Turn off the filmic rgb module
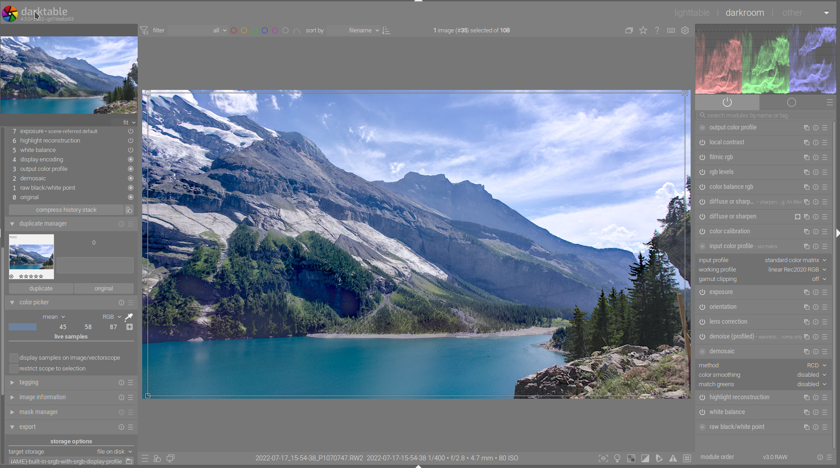Viewport: 840px width, 468px height. tap(702, 157)
